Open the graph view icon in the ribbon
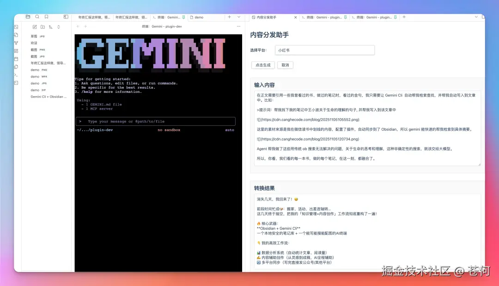The width and height of the screenshot is (499, 286). pos(16,43)
